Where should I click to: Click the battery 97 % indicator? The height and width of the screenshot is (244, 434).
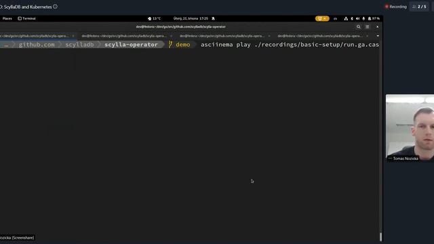pos(374,18)
